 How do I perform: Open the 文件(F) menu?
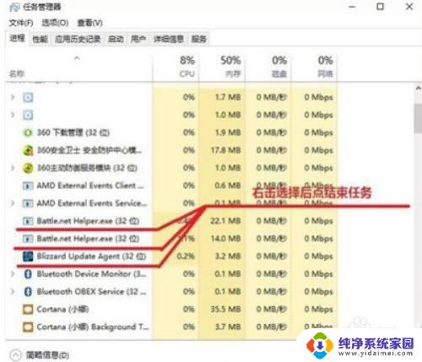click(x=21, y=23)
